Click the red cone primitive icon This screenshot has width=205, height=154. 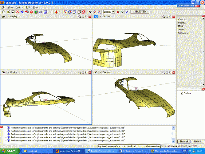point(57,12)
